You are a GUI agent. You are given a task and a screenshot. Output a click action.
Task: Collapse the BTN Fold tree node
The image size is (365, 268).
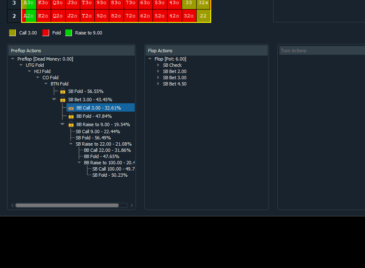pos(46,84)
